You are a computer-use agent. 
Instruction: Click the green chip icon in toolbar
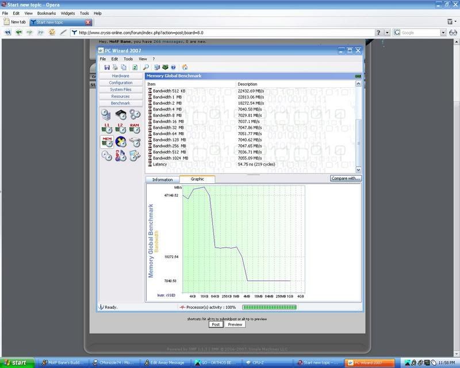coord(165,67)
